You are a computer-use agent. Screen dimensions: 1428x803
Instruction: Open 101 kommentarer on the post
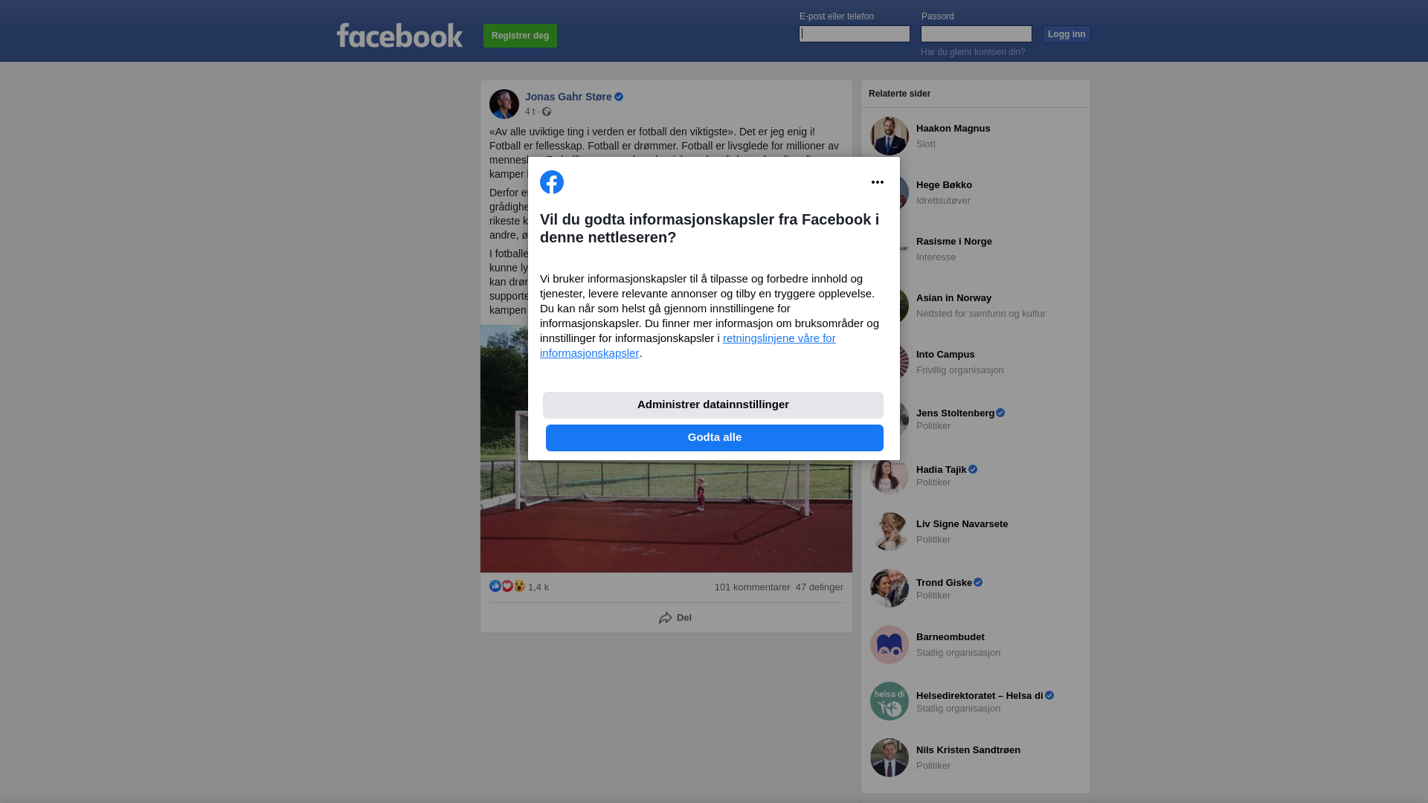752,587
